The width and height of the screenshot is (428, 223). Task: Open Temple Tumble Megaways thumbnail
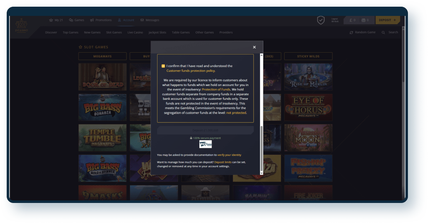coord(102,138)
